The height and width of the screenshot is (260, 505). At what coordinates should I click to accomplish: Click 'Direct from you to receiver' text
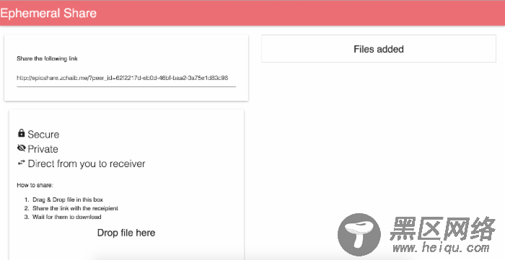coord(87,164)
